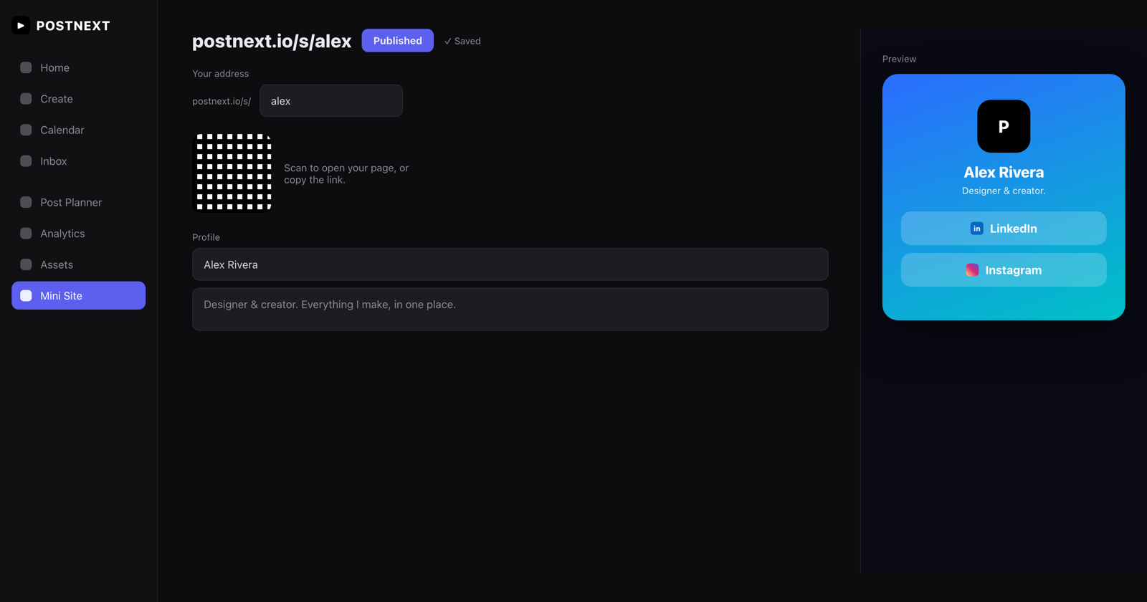The image size is (1147, 602).
Task: Click the Calendar sidebar icon
Action: [26, 130]
